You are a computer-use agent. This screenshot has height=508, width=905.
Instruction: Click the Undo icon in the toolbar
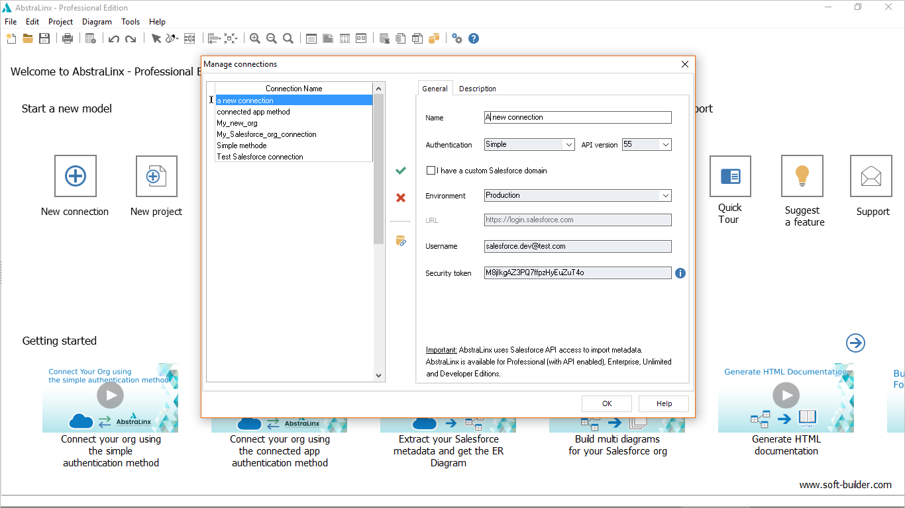click(113, 38)
